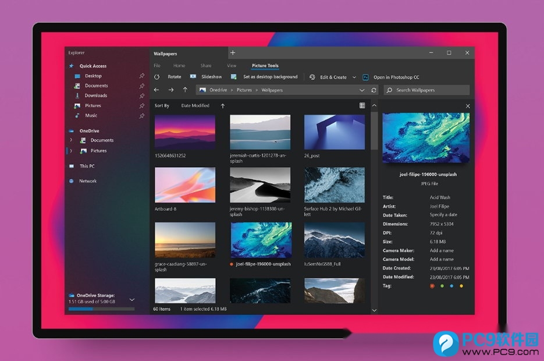Click the Network globe icon
The width and height of the screenshot is (544, 361).
(x=72, y=181)
